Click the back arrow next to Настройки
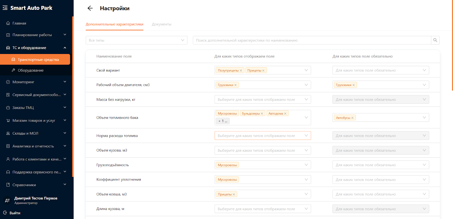Image resolution: width=453 pixels, height=219 pixels. [x=90, y=8]
